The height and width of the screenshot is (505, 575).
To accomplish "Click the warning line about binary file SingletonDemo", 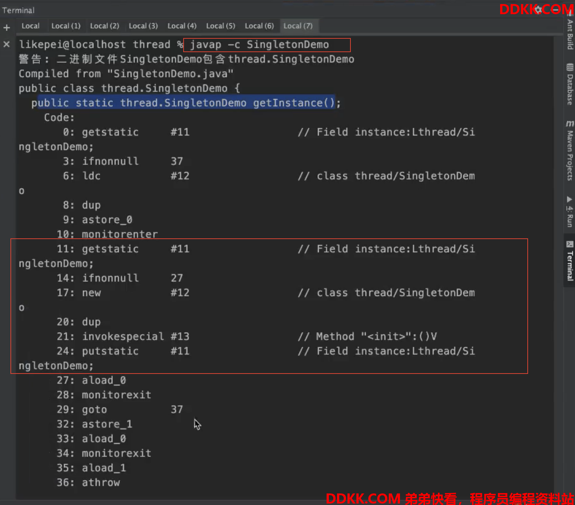I will [187, 59].
